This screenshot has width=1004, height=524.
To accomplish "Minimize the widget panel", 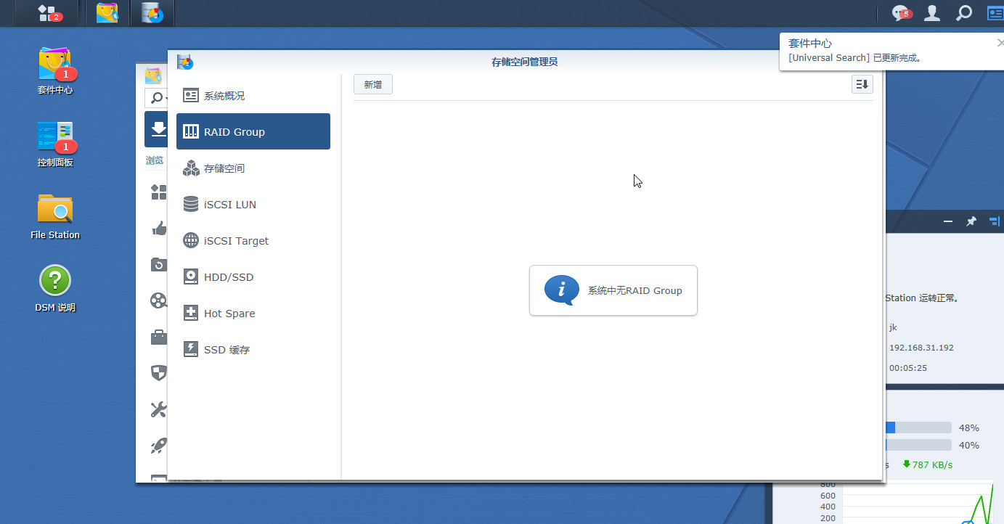I will [x=948, y=221].
